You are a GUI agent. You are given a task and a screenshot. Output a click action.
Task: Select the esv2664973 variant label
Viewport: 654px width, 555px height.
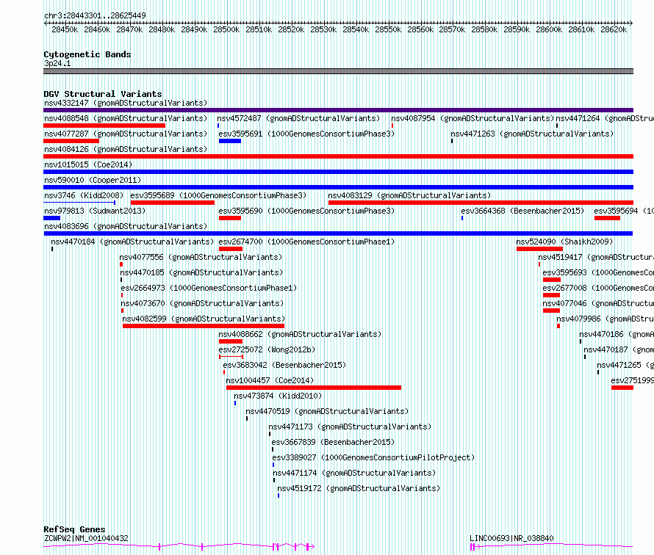(x=209, y=288)
